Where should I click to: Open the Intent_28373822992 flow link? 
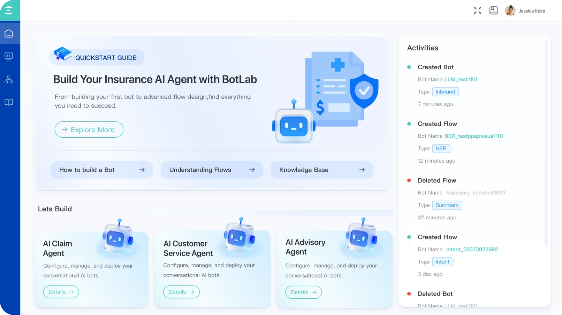click(x=472, y=250)
